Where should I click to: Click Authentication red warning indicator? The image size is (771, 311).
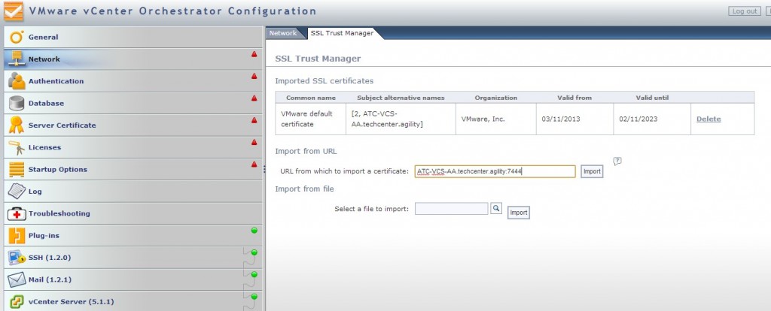(x=254, y=76)
